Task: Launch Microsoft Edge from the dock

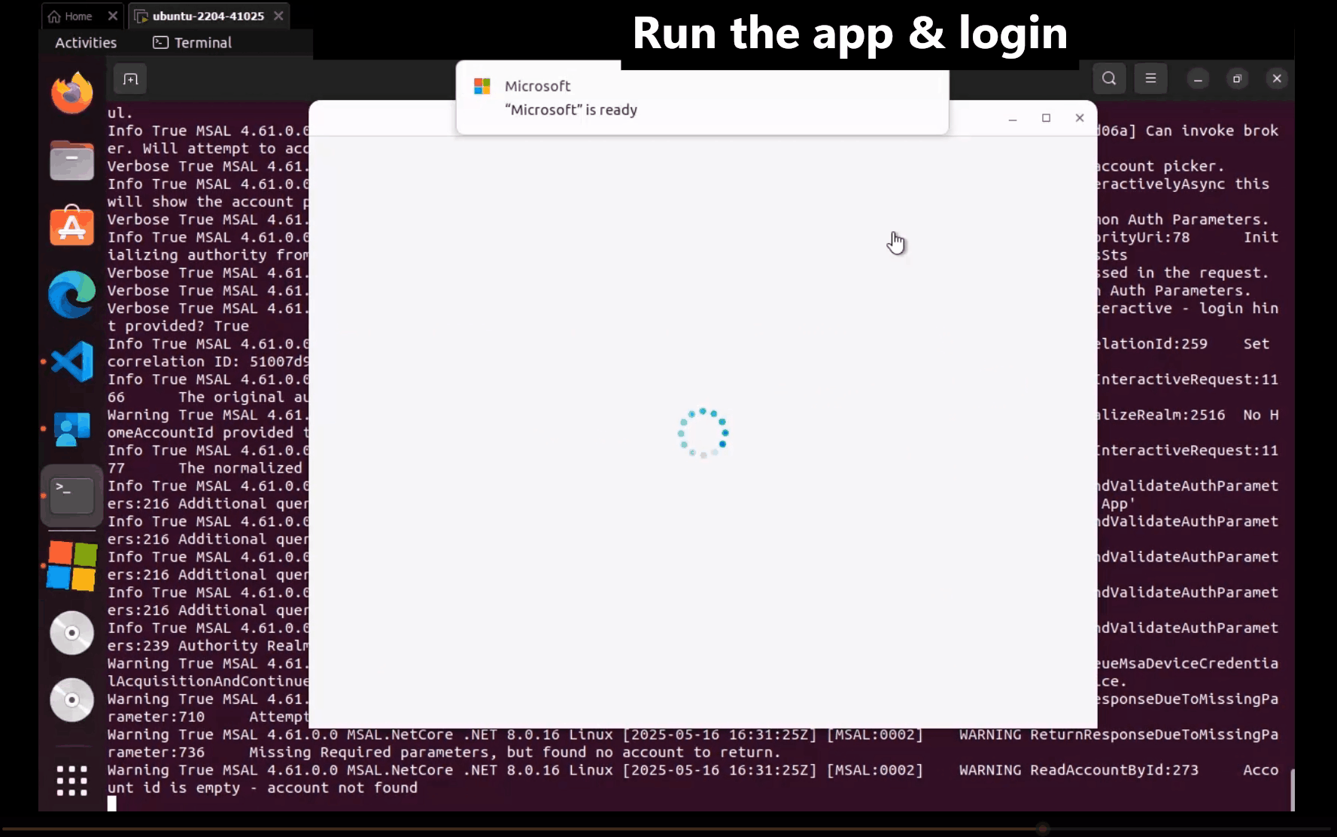Action: click(x=71, y=294)
